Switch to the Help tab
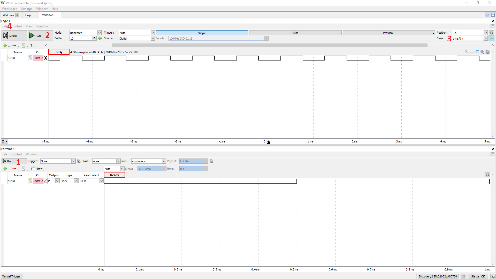The width and height of the screenshot is (496, 279). (28, 15)
